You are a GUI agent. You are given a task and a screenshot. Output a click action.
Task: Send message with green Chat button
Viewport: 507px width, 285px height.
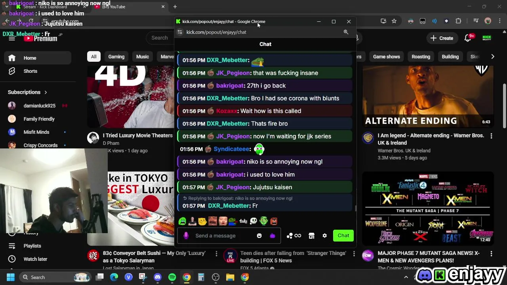(343, 236)
